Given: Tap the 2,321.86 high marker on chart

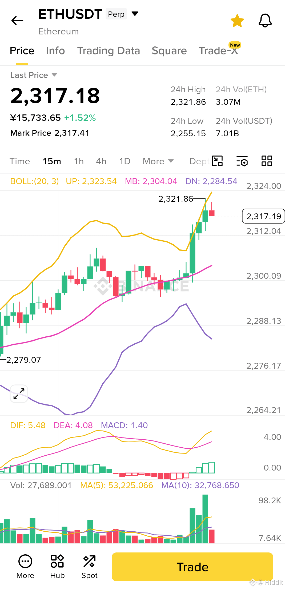Looking at the screenshot, I should point(176,199).
